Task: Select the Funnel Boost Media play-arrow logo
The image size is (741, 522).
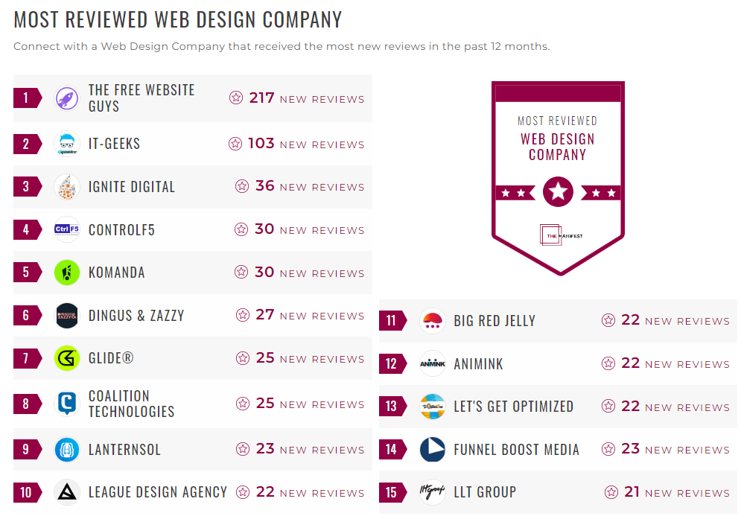Action: coord(432,449)
